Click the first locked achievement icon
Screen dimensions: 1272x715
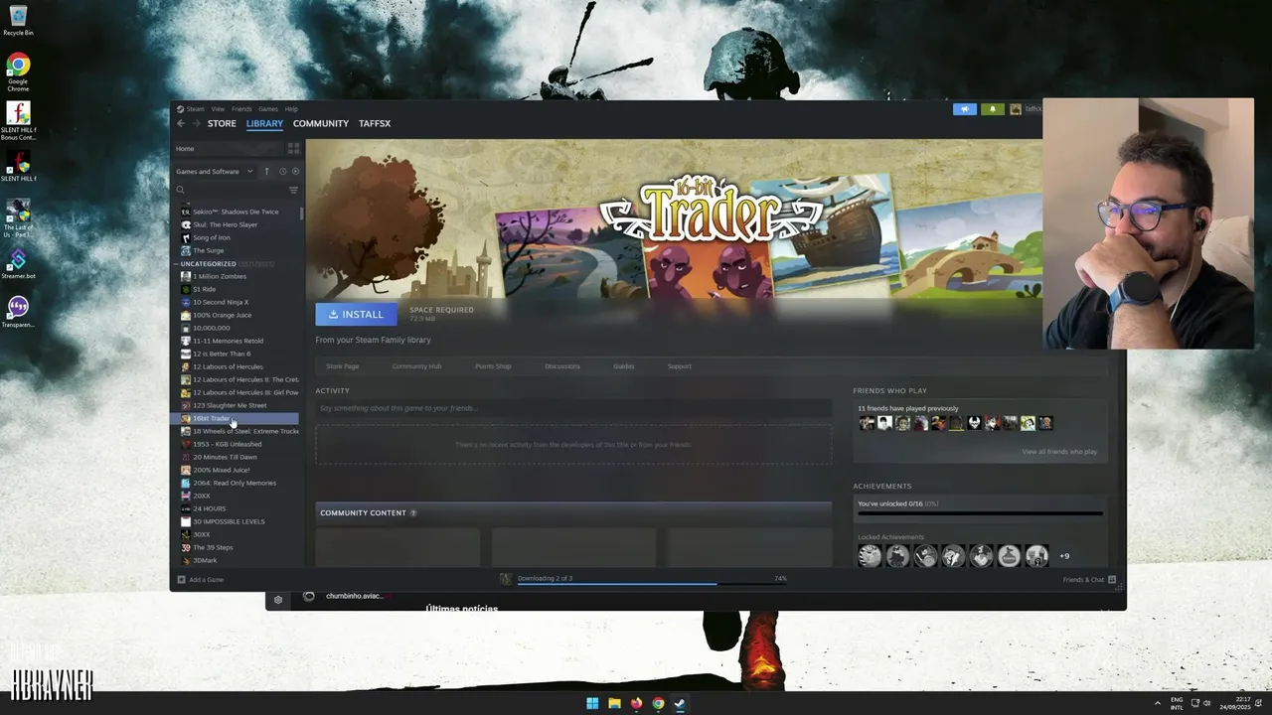870,556
